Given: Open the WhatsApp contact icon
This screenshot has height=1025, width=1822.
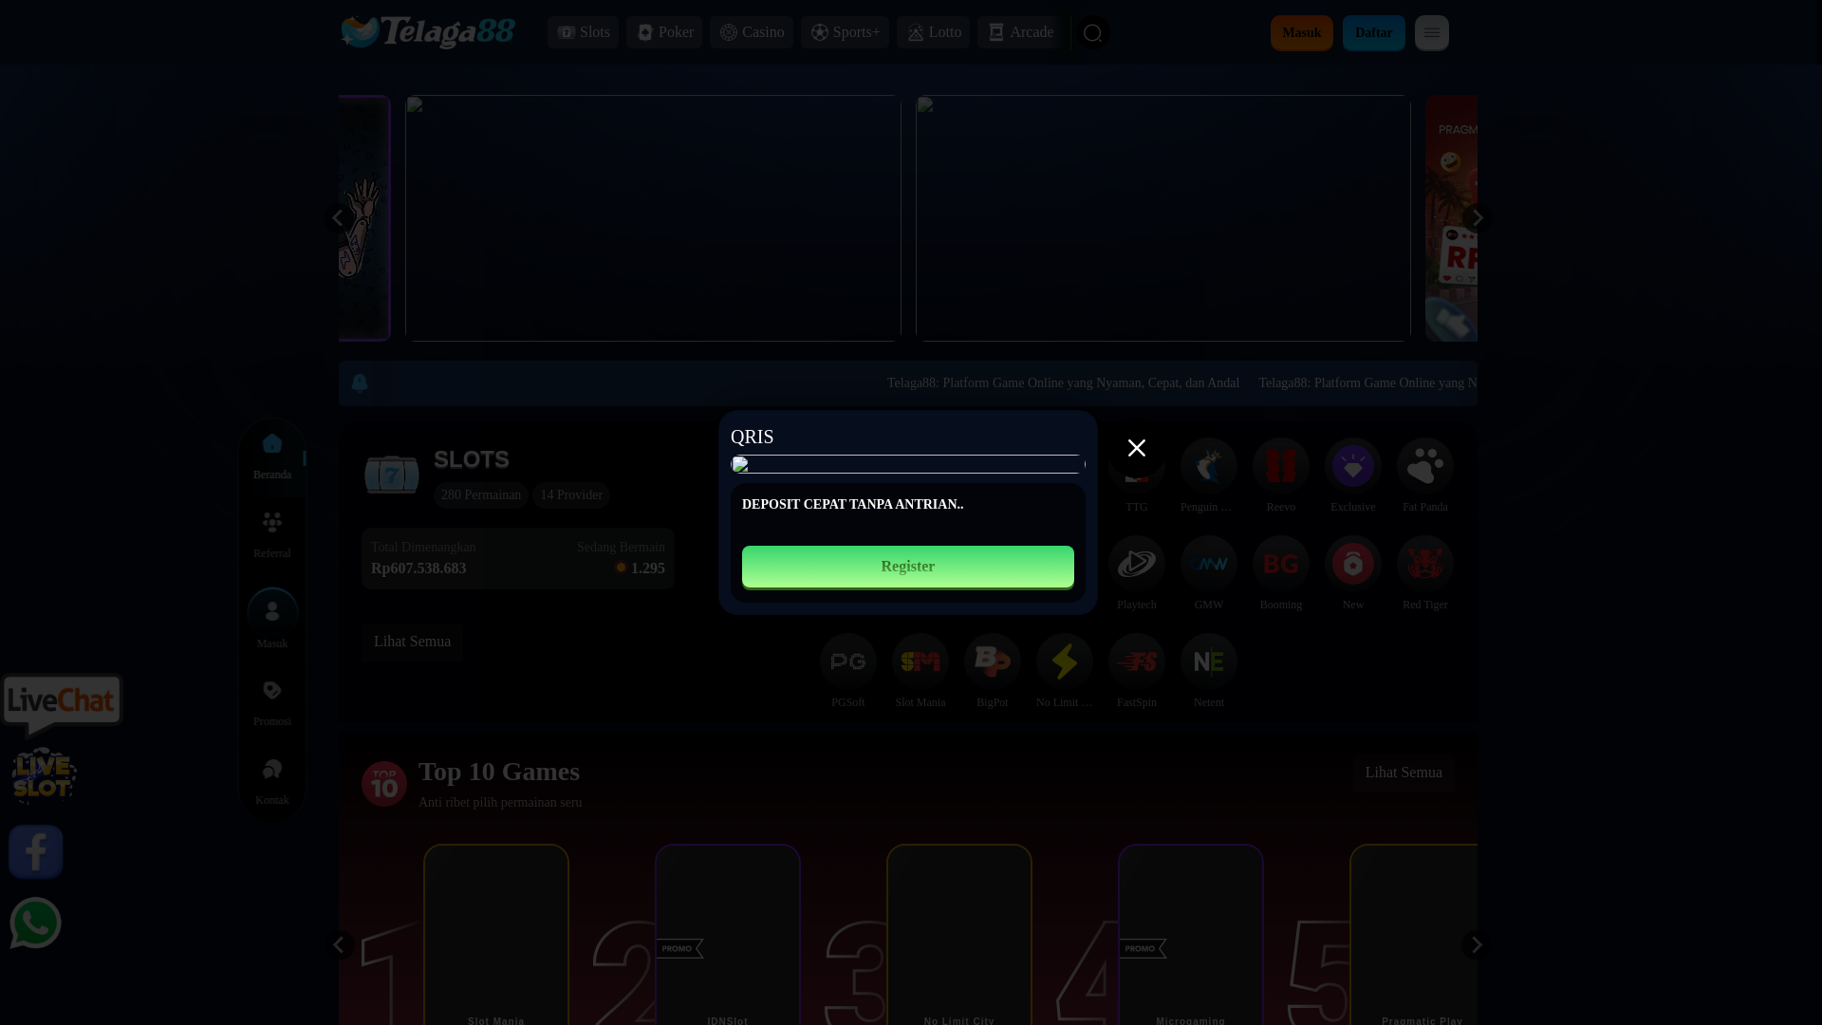Looking at the screenshot, I should [x=36, y=922].
